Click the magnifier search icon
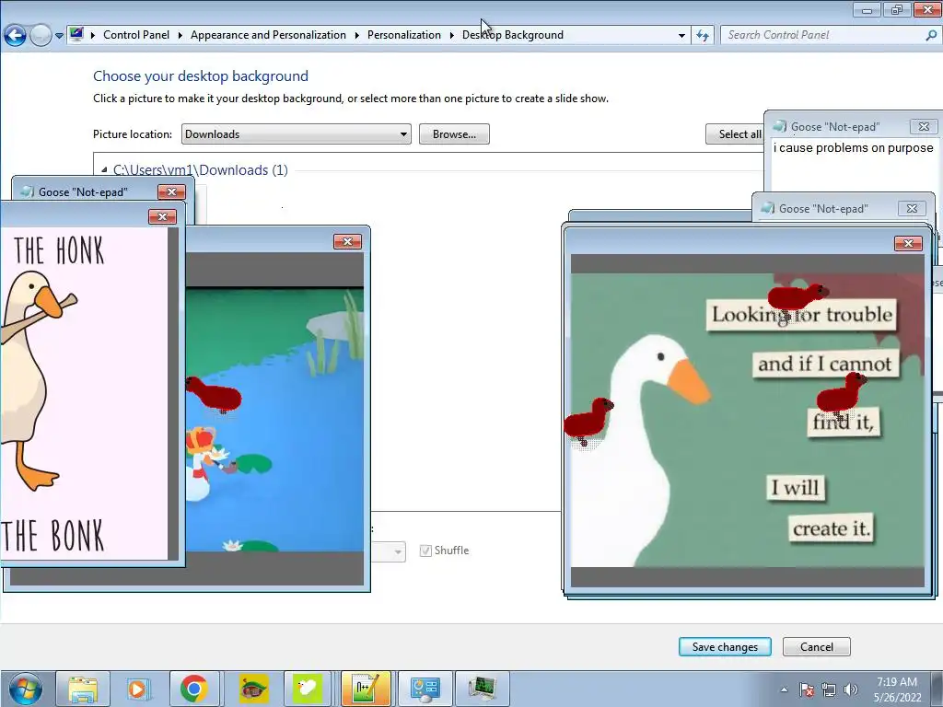Image resolution: width=943 pixels, height=707 pixels. [x=931, y=35]
